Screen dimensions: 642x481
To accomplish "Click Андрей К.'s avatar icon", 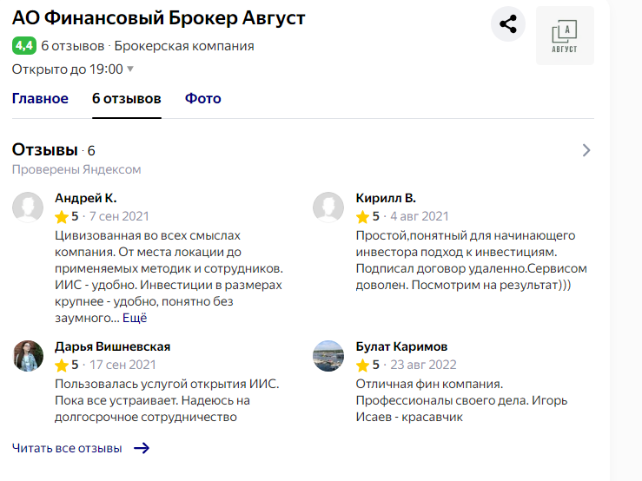I will tap(28, 207).
